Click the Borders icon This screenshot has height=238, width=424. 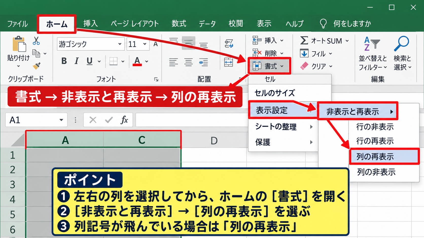(113, 61)
